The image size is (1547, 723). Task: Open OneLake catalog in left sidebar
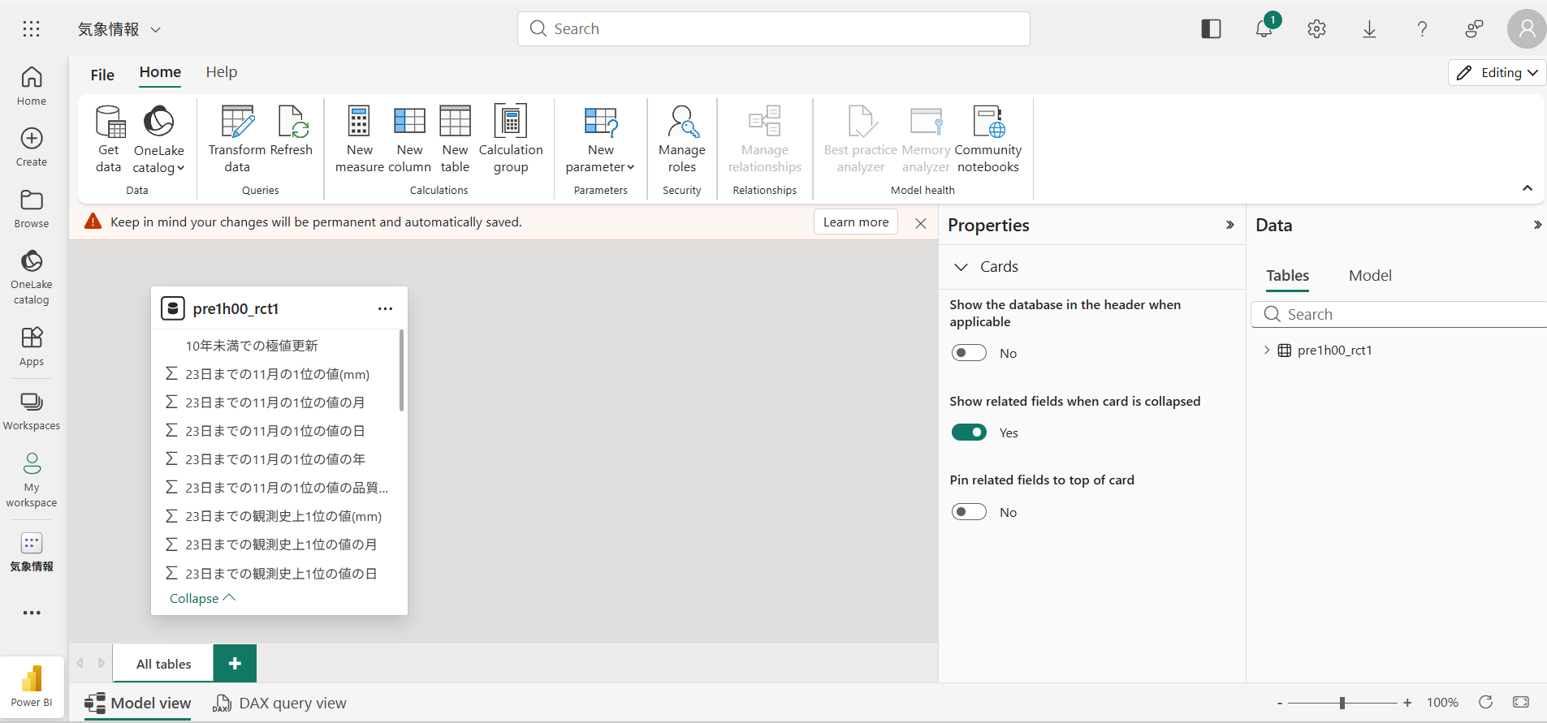pos(32,278)
